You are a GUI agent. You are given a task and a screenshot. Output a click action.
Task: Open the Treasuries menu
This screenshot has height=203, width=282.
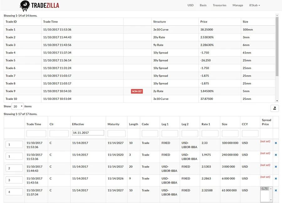pos(219,5)
